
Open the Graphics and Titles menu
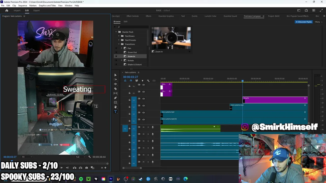[47, 6]
